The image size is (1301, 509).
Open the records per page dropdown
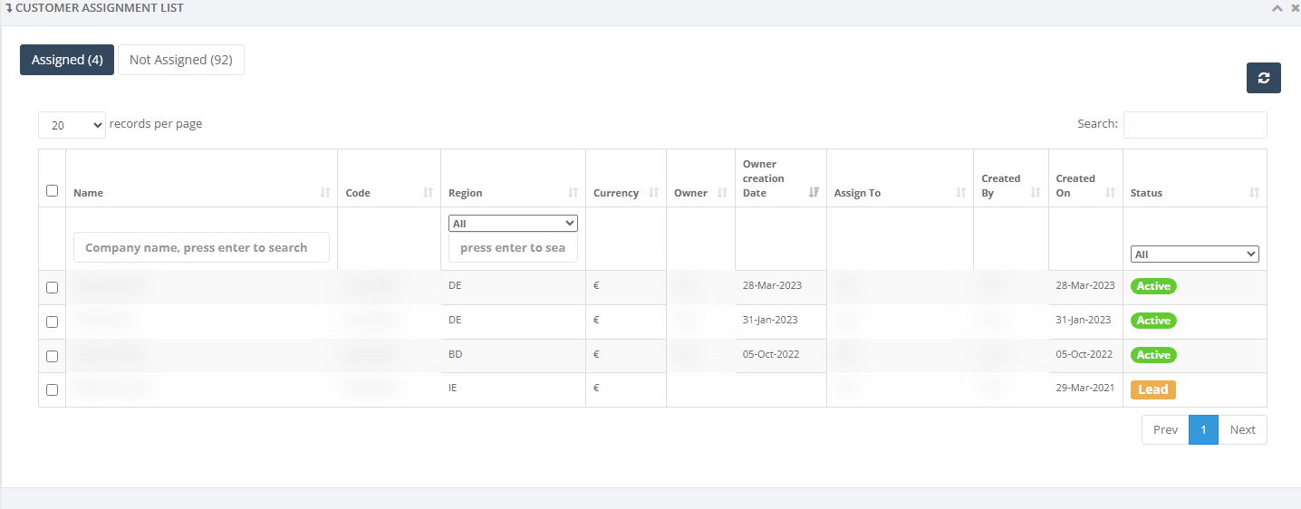click(72, 125)
